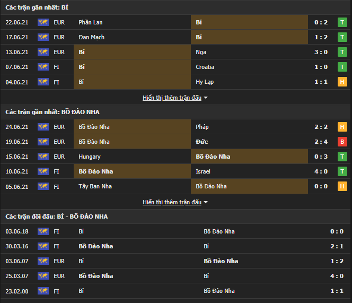The height and width of the screenshot is (303, 352).
Task: Click the Đan Mạch team name
Action: [91, 37]
